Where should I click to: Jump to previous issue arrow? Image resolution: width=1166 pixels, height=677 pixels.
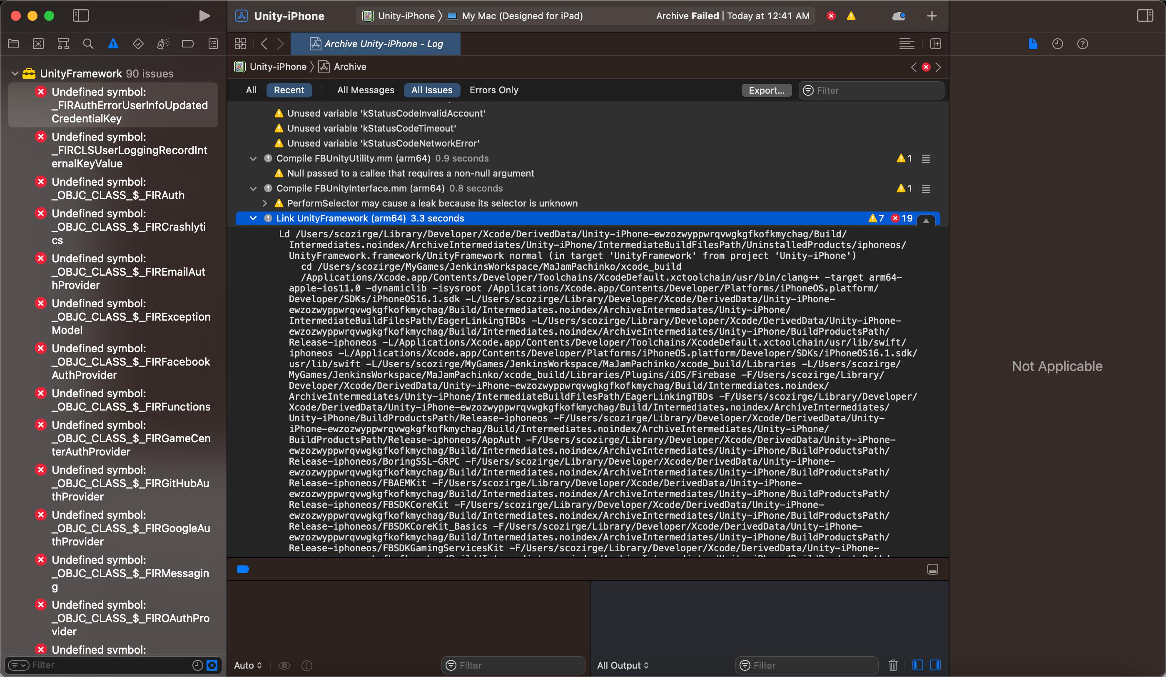(913, 67)
